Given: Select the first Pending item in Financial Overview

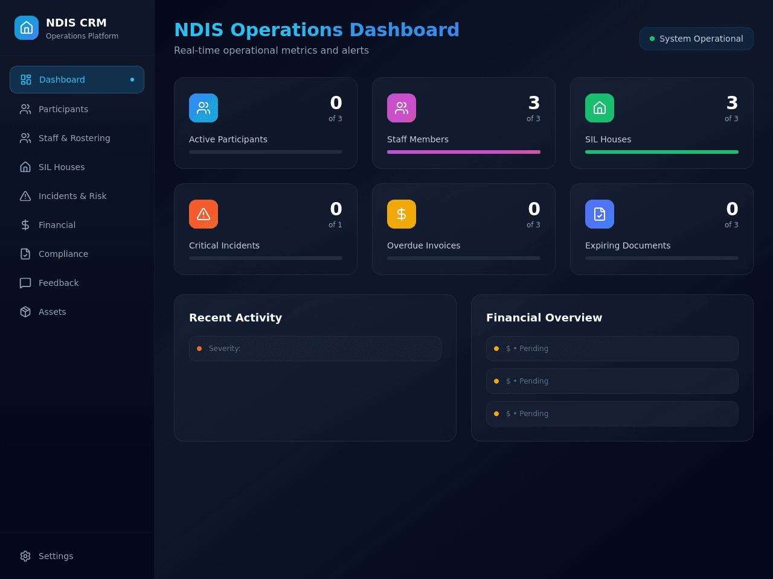Looking at the screenshot, I should (x=612, y=349).
